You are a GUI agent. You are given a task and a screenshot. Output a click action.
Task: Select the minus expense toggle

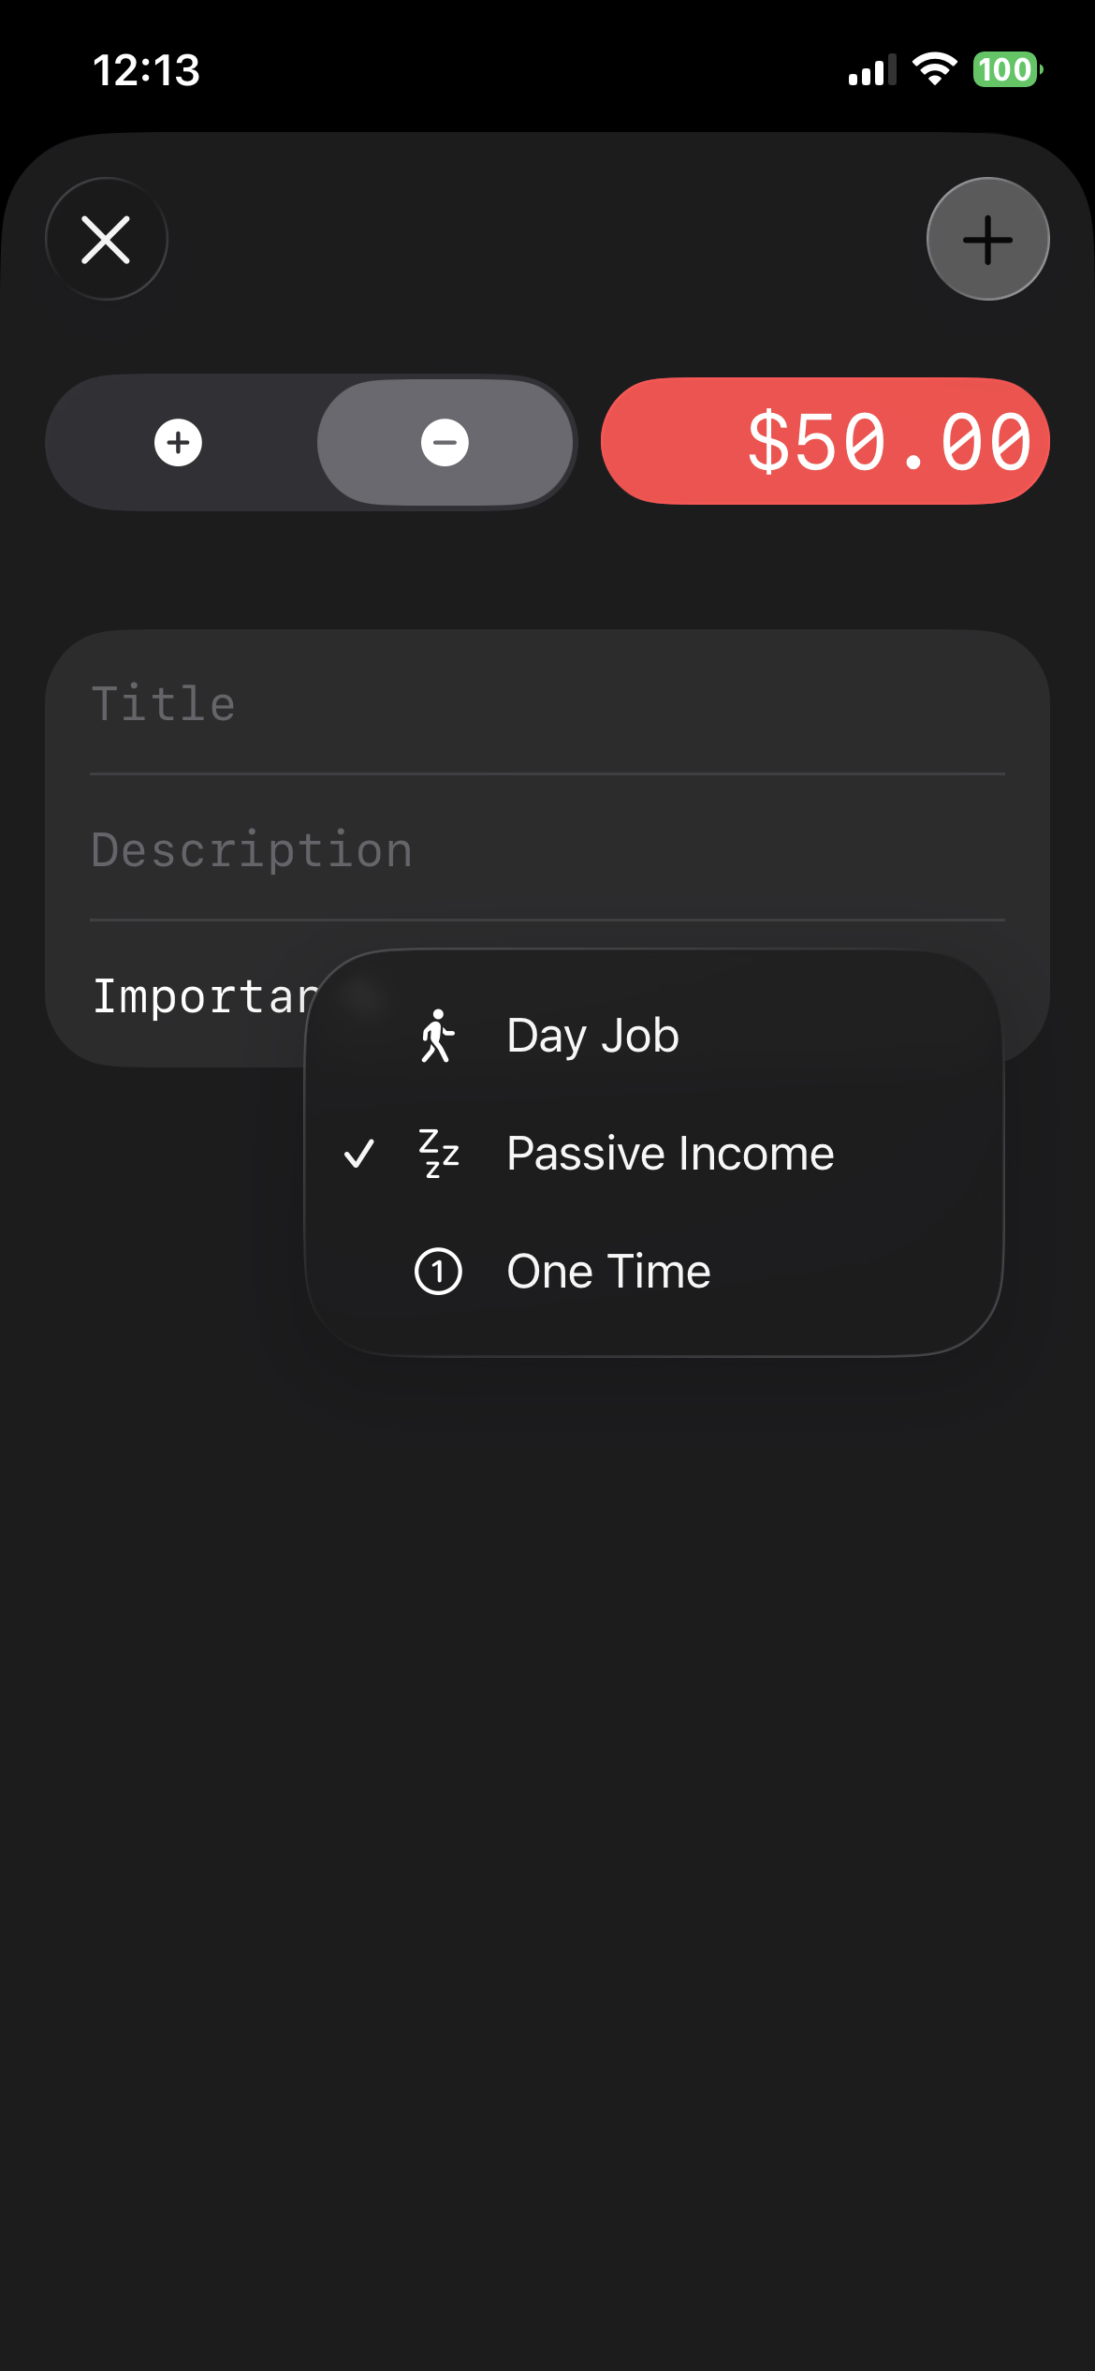[x=445, y=443]
